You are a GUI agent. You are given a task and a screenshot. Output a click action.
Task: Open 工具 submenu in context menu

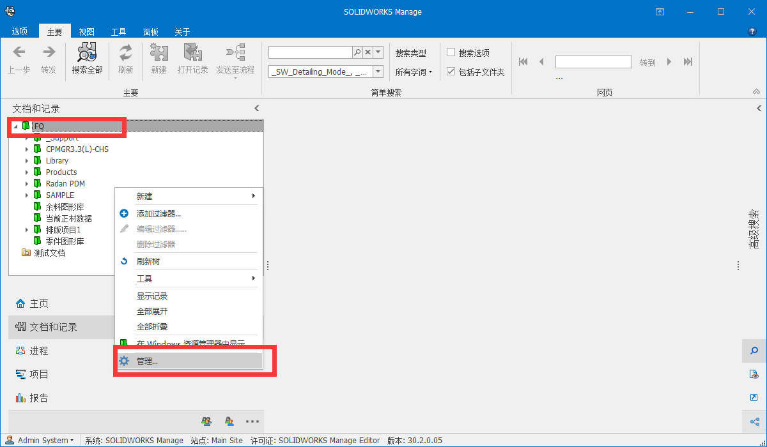point(189,278)
